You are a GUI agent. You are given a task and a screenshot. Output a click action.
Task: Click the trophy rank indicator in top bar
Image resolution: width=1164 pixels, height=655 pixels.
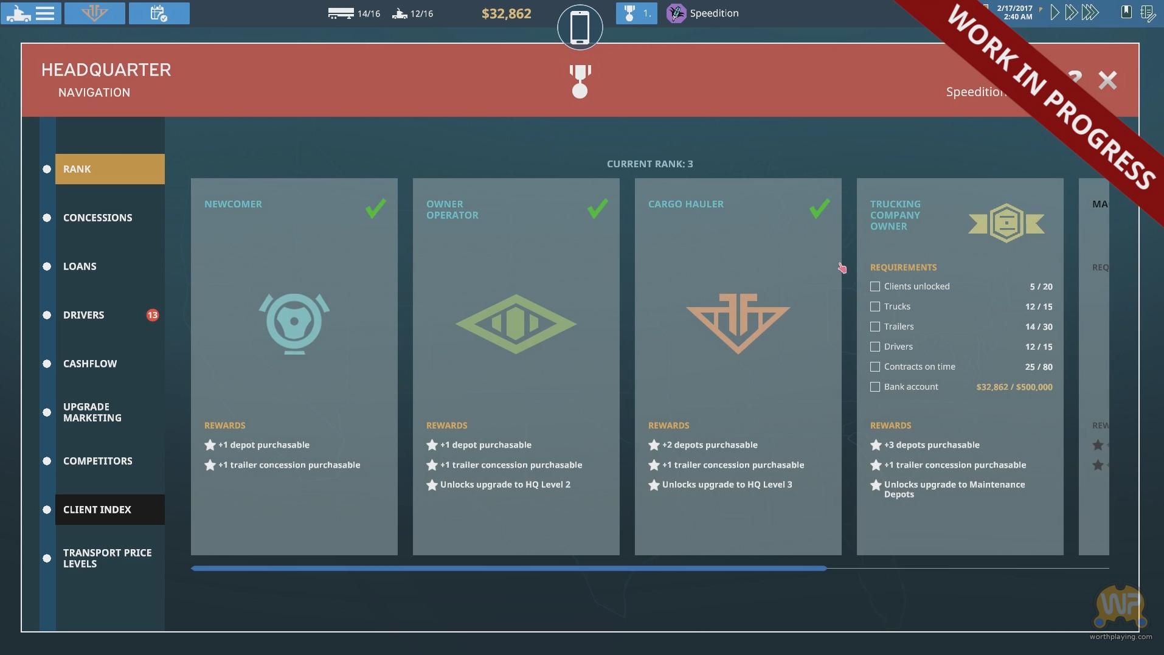(x=636, y=13)
